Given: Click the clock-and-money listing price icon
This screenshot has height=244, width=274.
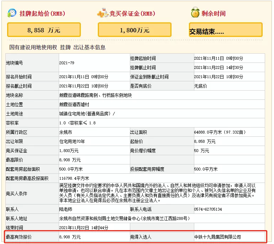Looking at the screenshot, I should [x=12, y=13].
